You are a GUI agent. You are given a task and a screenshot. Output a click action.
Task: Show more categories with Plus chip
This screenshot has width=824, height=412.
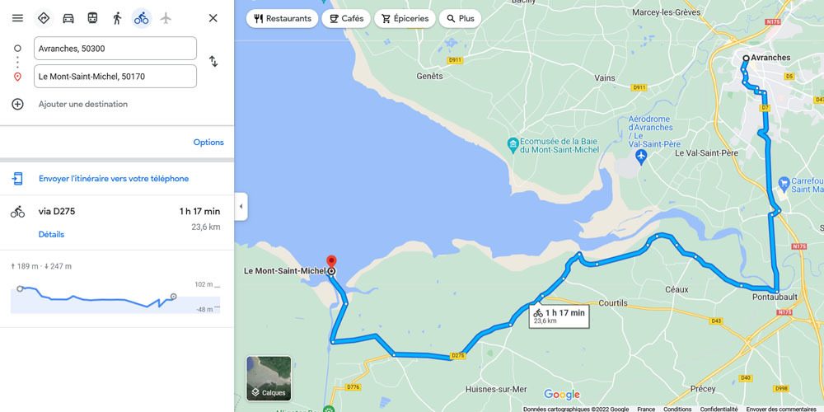[x=460, y=18]
